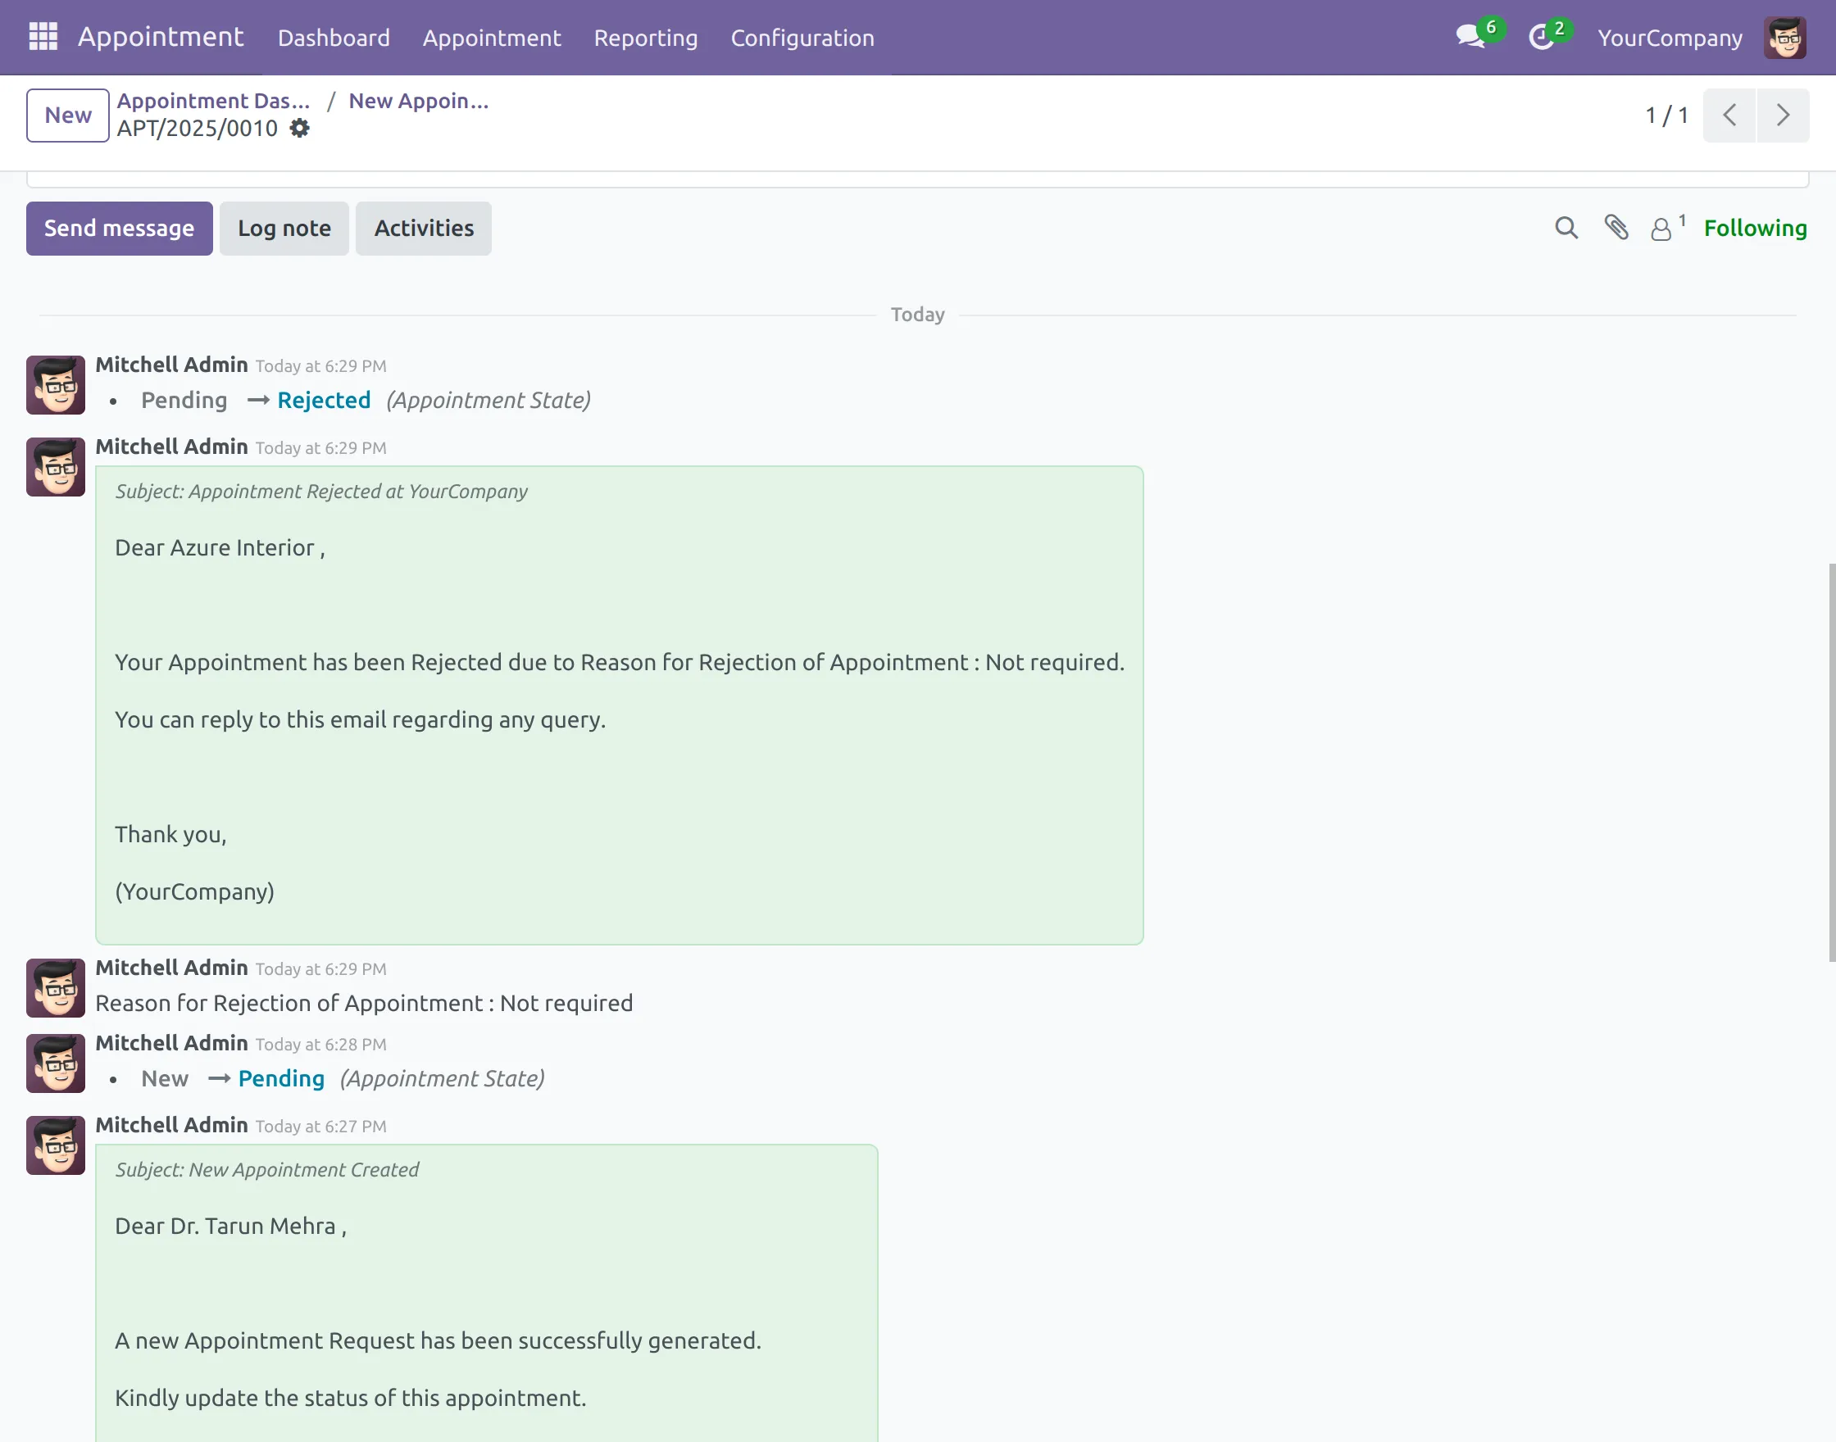Screen dimensions: 1836x1442
Task: Open the Dashboard menu item
Action: pyautogui.click(x=334, y=38)
